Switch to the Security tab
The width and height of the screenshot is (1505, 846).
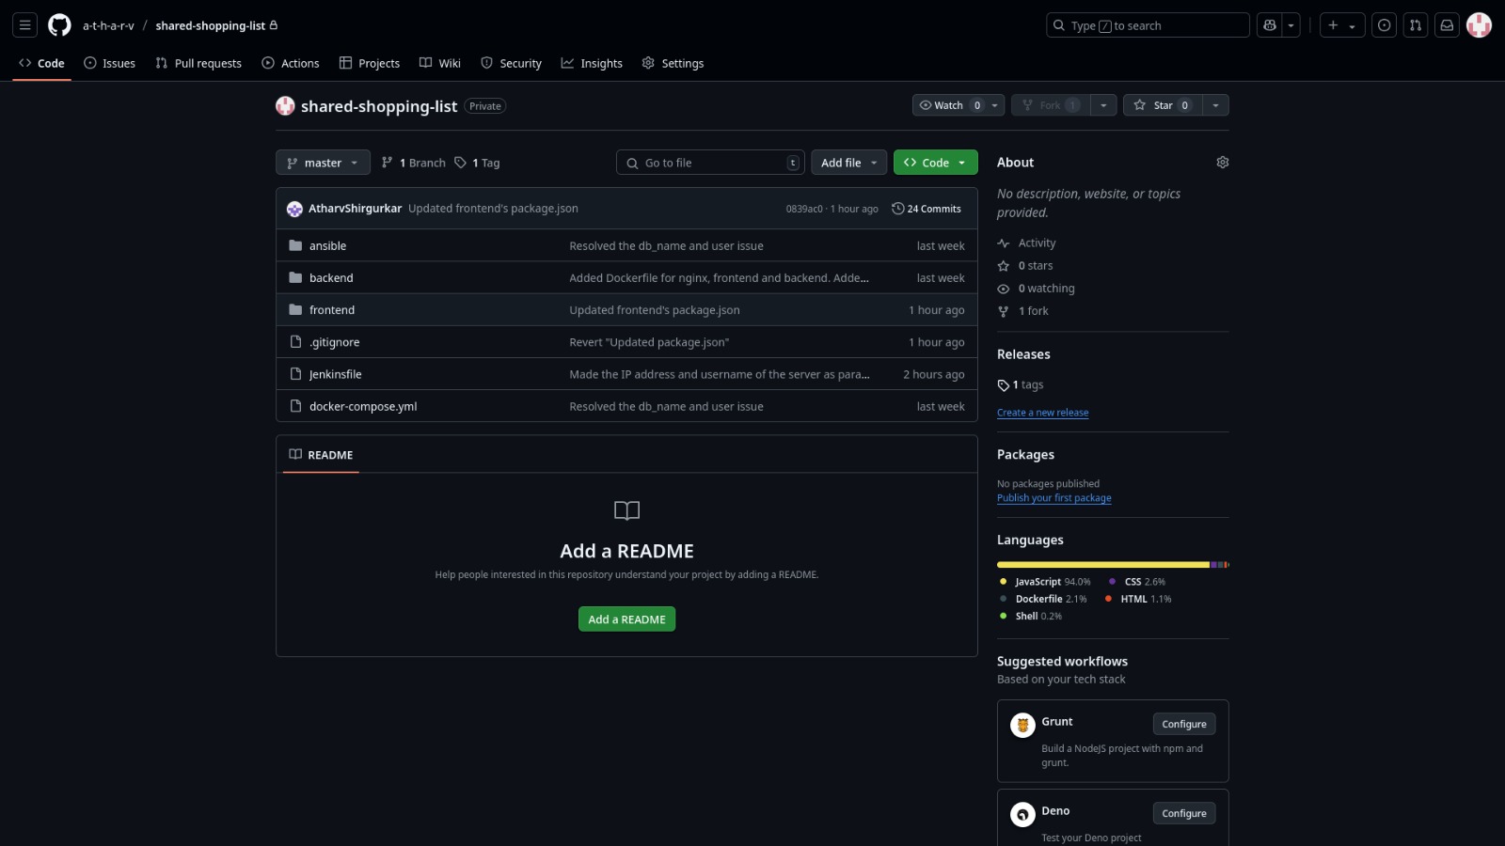512,63
